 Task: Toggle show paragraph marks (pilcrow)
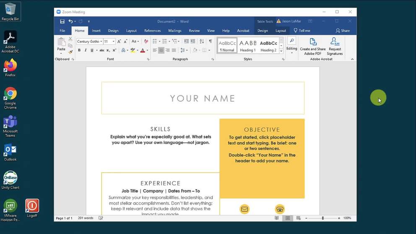coord(211,41)
